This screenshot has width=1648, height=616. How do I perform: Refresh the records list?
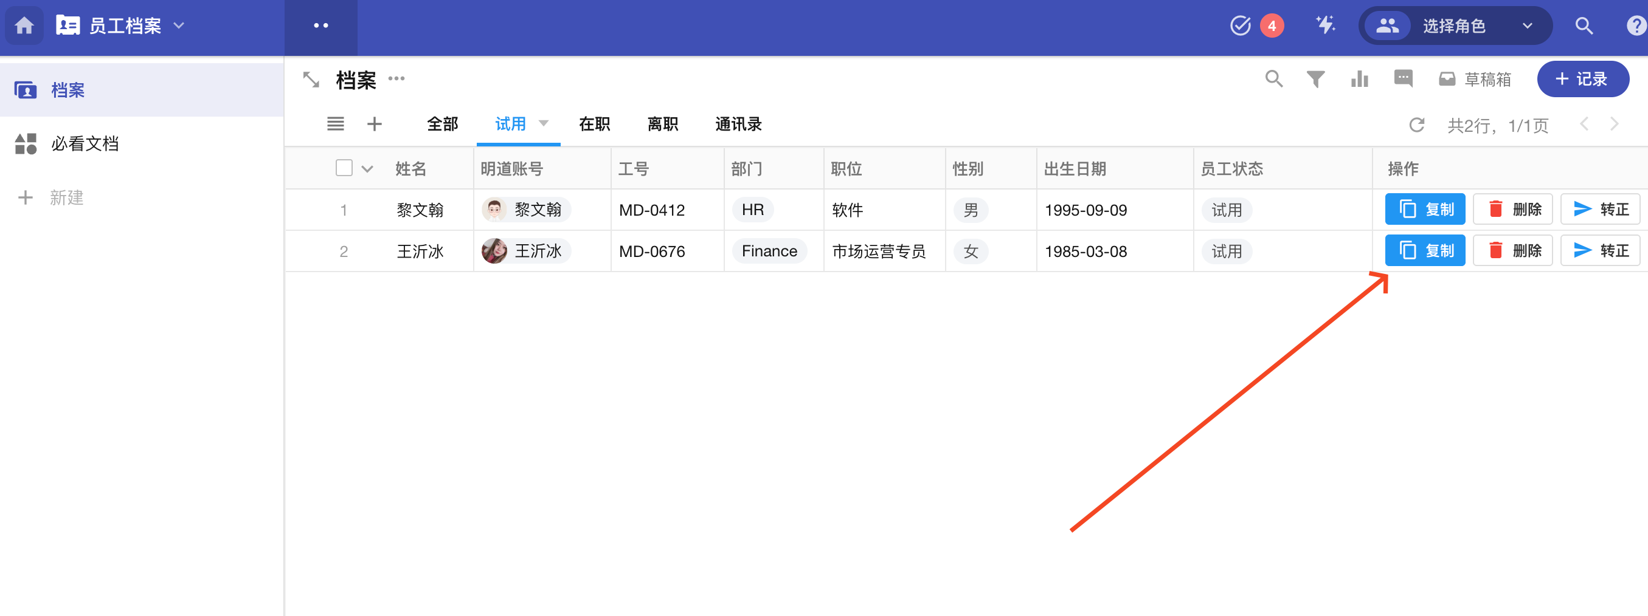(x=1416, y=125)
